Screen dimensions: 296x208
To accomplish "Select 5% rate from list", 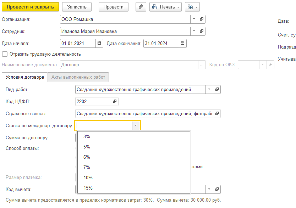I will [x=134, y=147].
